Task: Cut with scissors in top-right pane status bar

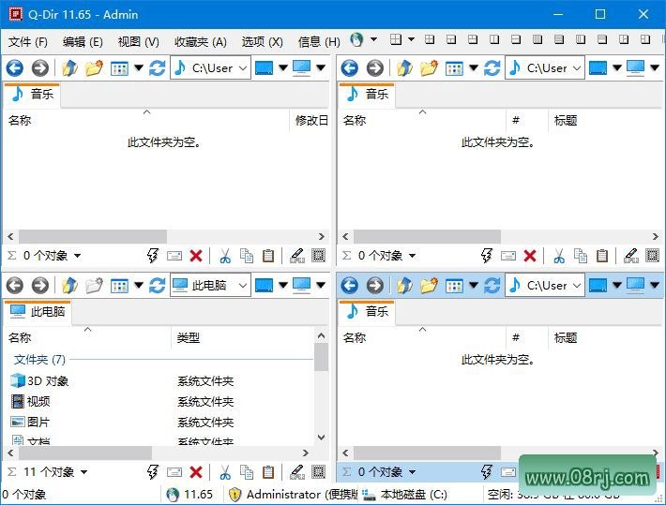Action: coord(559,256)
